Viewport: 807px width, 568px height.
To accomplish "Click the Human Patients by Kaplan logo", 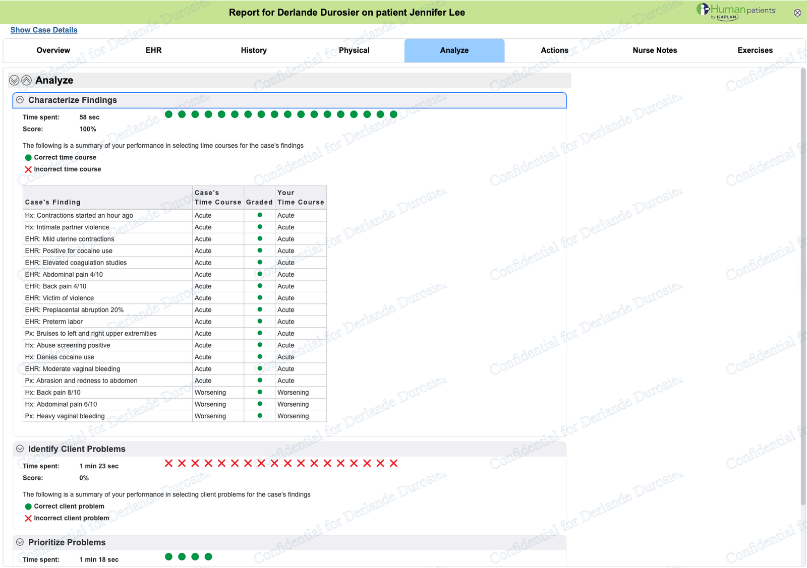I will point(736,11).
